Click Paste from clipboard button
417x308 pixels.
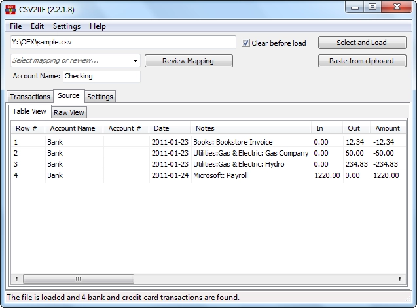pyautogui.click(x=362, y=61)
